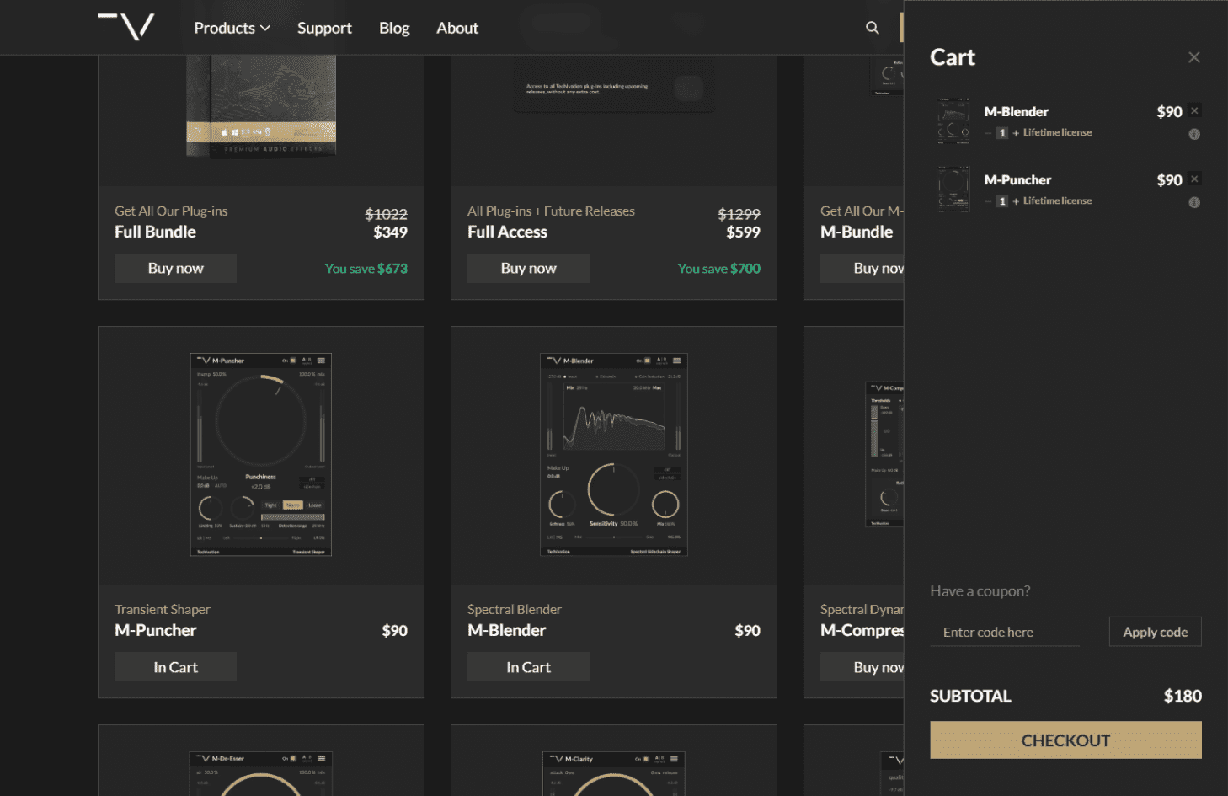Decrease M-Blender quantity with minus
Viewport: 1228px width, 796px height.
tap(989, 133)
